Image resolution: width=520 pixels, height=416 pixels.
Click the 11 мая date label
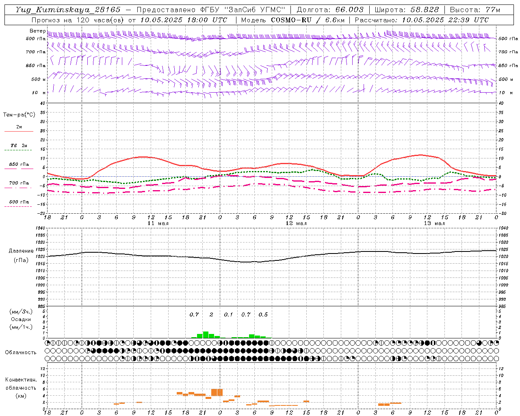(158, 223)
